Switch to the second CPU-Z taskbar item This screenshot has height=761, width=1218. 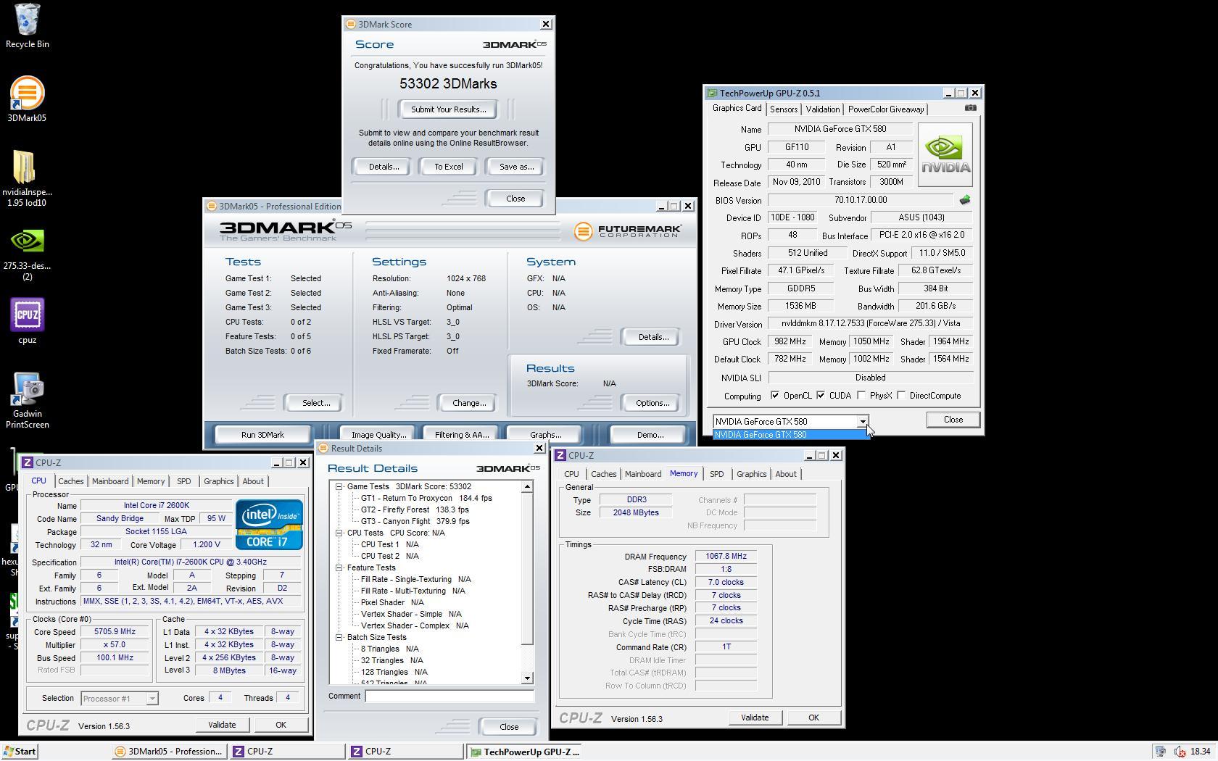coord(405,752)
